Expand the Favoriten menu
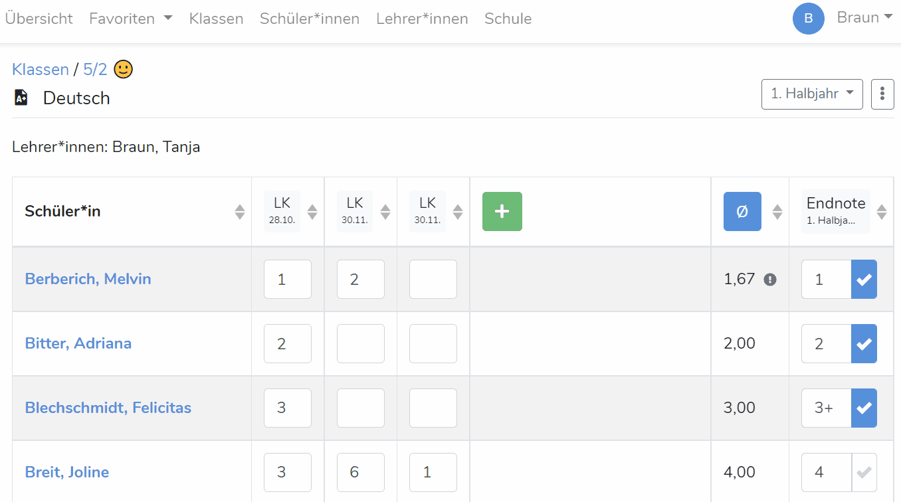Viewport: 901px width, 502px height. [131, 19]
